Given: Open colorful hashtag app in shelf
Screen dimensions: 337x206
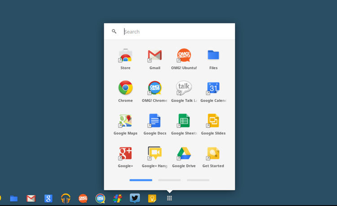Looking at the screenshot, I should pos(118,198).
